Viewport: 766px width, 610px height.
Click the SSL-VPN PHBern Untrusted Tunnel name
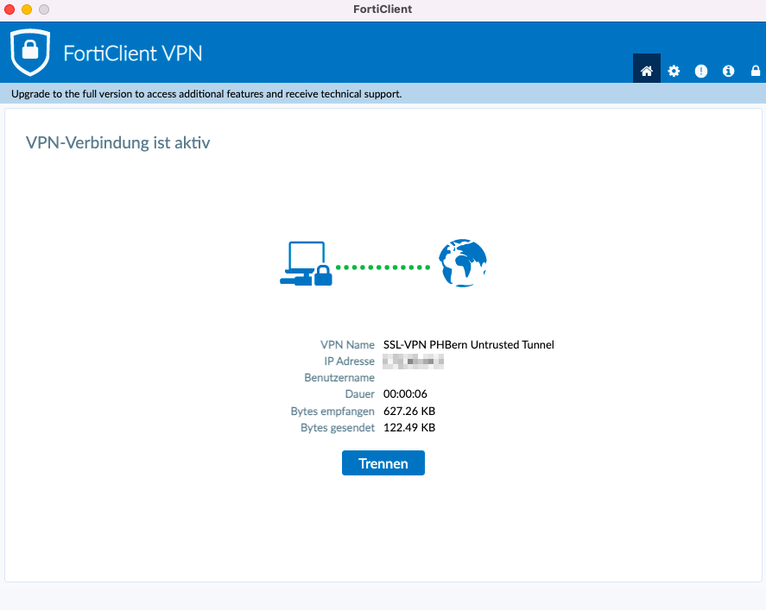pos(468,345)
